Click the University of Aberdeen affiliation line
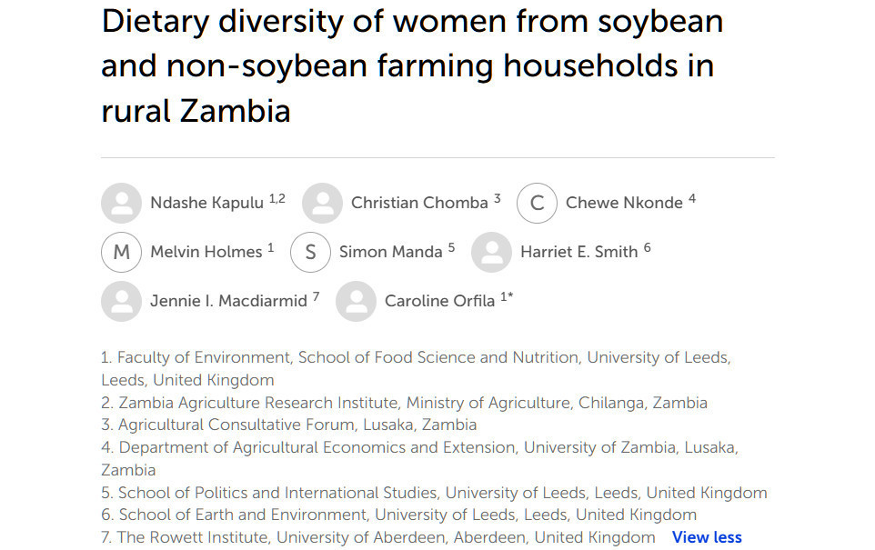This screenshot has width=875, height=550. coord(377,537)
